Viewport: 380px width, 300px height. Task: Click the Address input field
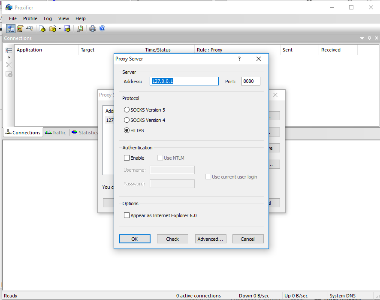pos(184,81)
